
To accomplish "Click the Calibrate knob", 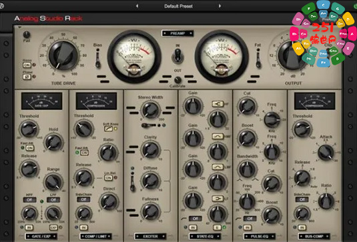I will [177, 80].
